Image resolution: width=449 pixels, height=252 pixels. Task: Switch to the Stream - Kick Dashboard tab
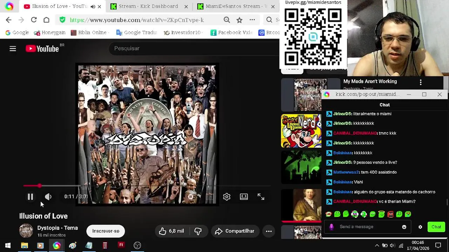(148, 6)
